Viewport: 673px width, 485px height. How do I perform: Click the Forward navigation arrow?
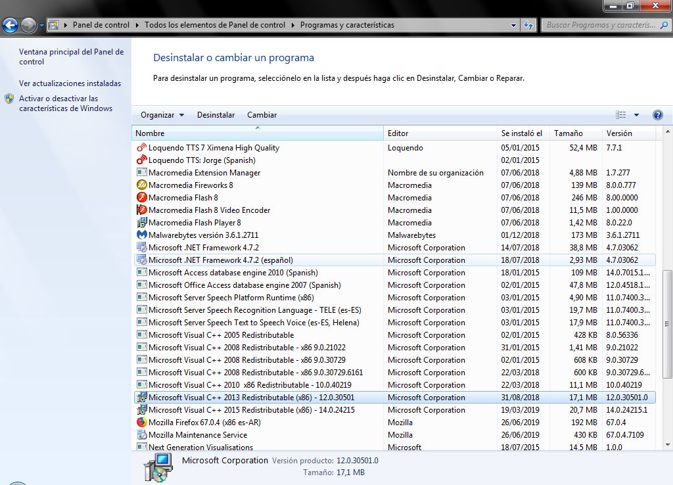(x=28, y=26)
